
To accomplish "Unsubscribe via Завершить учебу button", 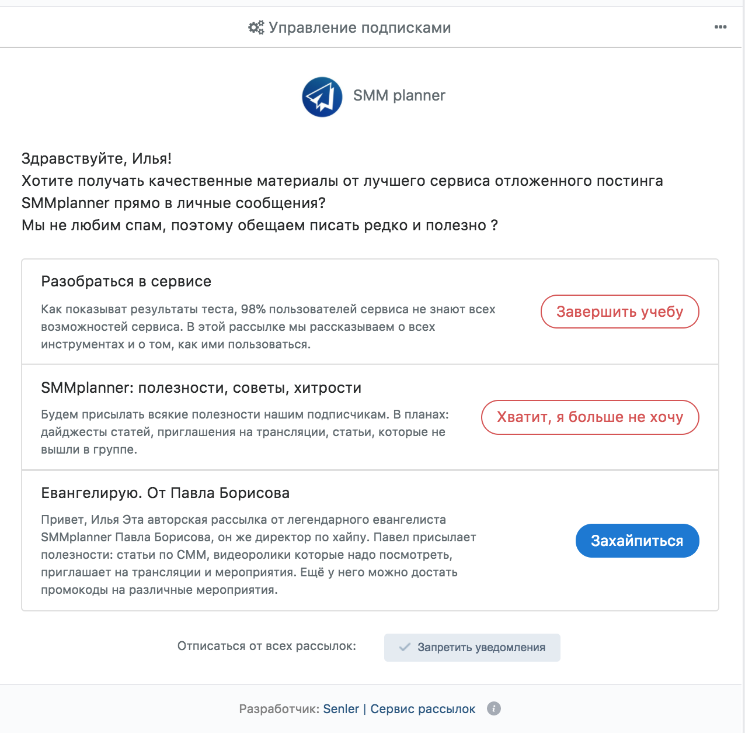I will (620, 312).
